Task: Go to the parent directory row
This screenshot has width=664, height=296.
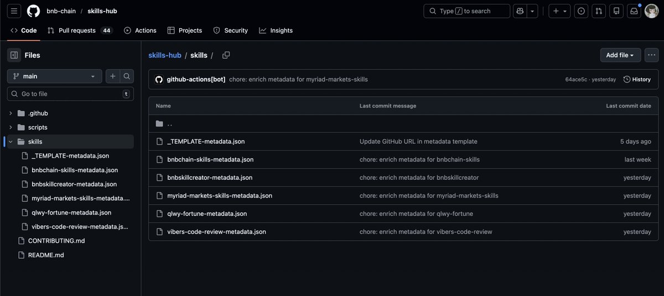Action: [403, 124]
